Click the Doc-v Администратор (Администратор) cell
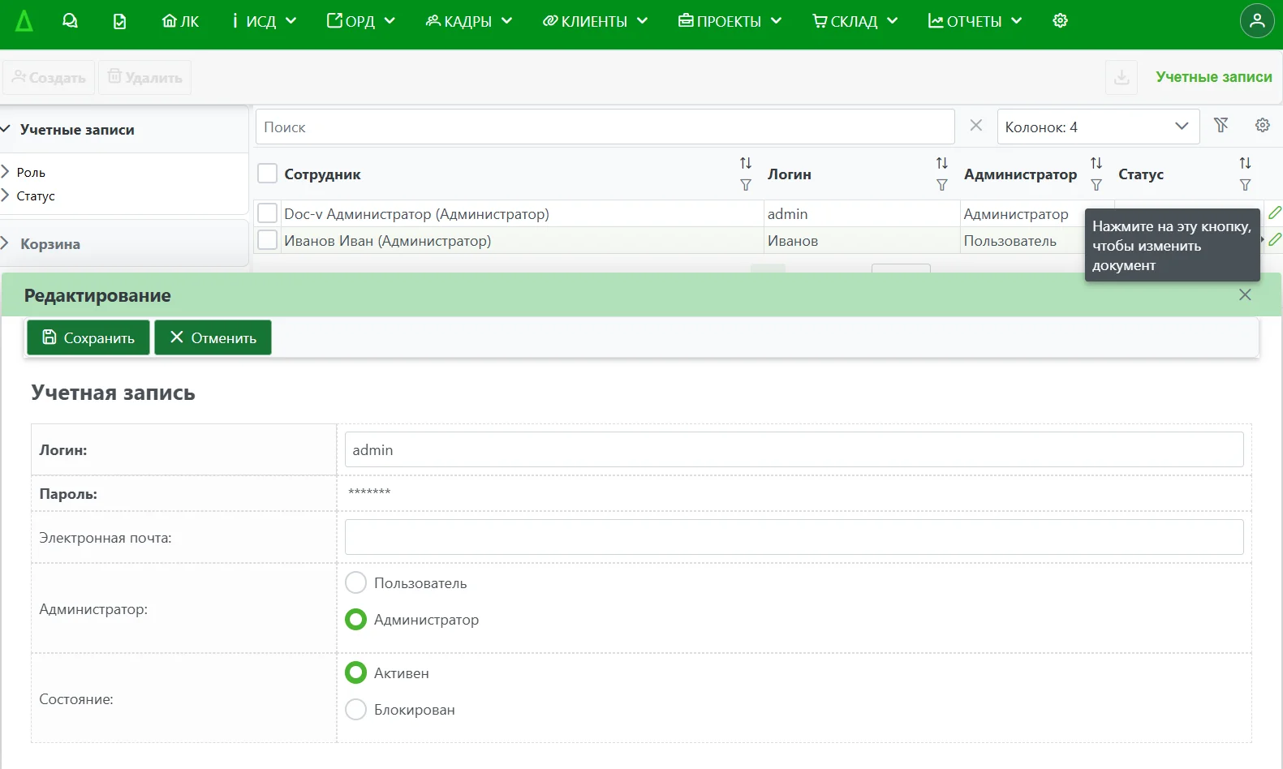 coord(521,213)
